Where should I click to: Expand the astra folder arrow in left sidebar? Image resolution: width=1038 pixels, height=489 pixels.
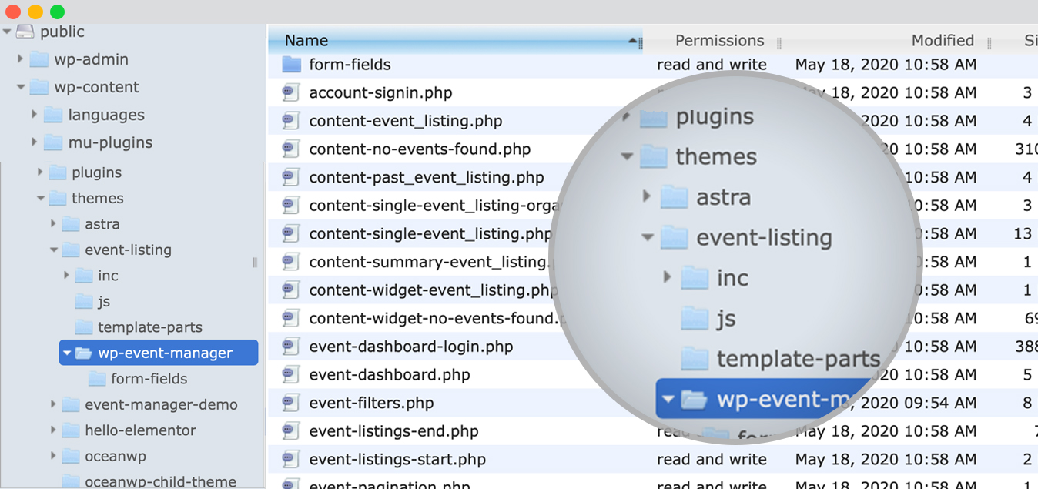[53, 224]
